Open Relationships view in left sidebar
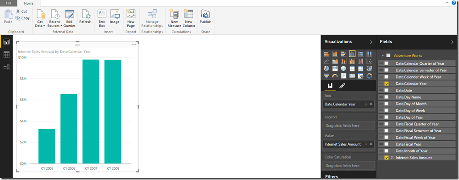This screenshot has height=180, width=459. pyautogui.click(x=6, y=67)
